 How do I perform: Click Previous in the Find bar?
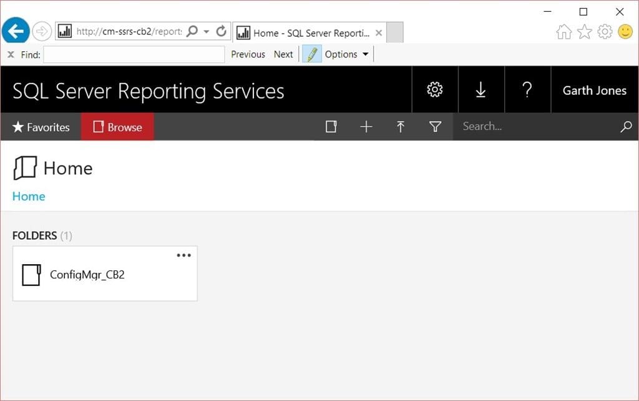click(248, 54)
